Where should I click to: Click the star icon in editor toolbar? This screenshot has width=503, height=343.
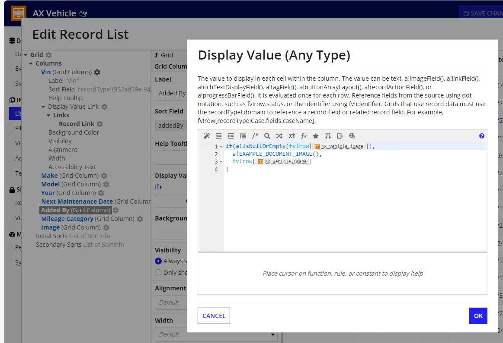click(x=316, y=136)
